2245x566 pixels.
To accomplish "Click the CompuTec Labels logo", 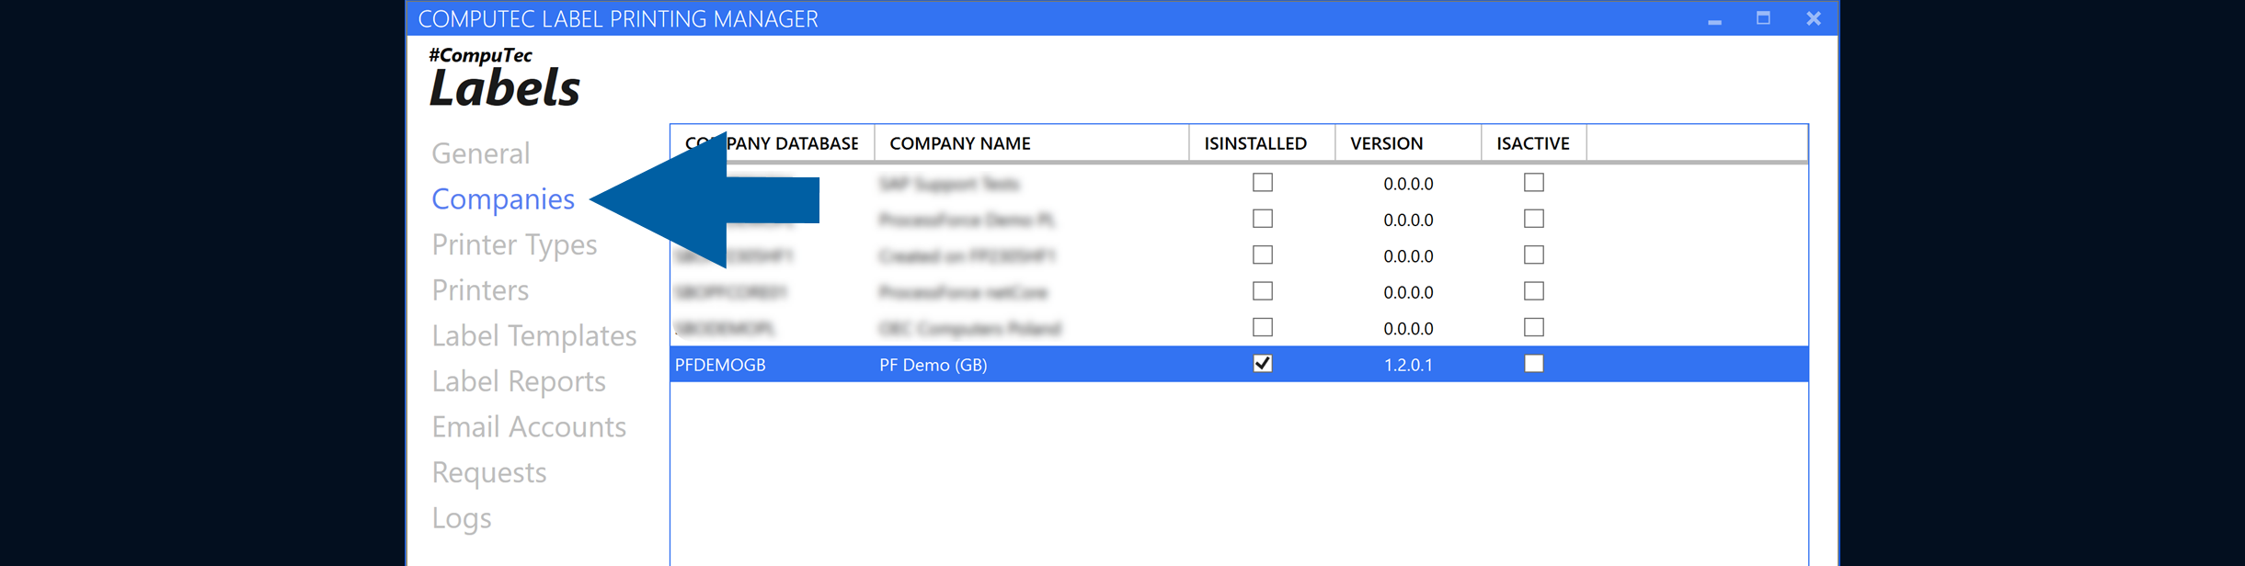I will point(504,77).
